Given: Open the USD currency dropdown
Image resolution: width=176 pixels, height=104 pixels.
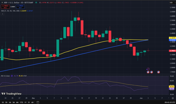Looking at the screenshot, I should point(172,2).
